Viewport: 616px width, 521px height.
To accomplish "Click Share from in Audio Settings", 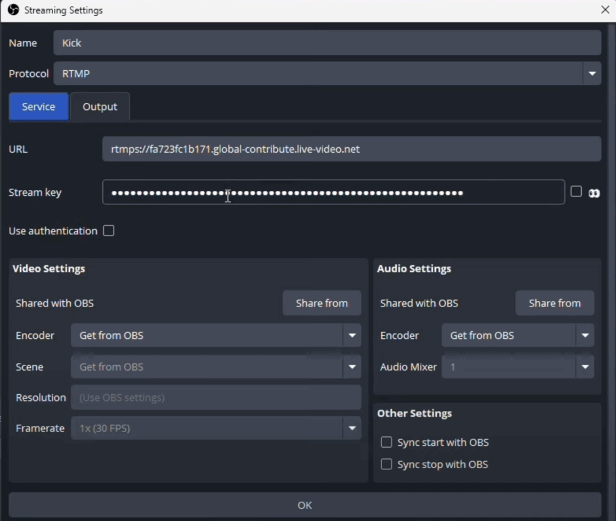I will 555,303.
